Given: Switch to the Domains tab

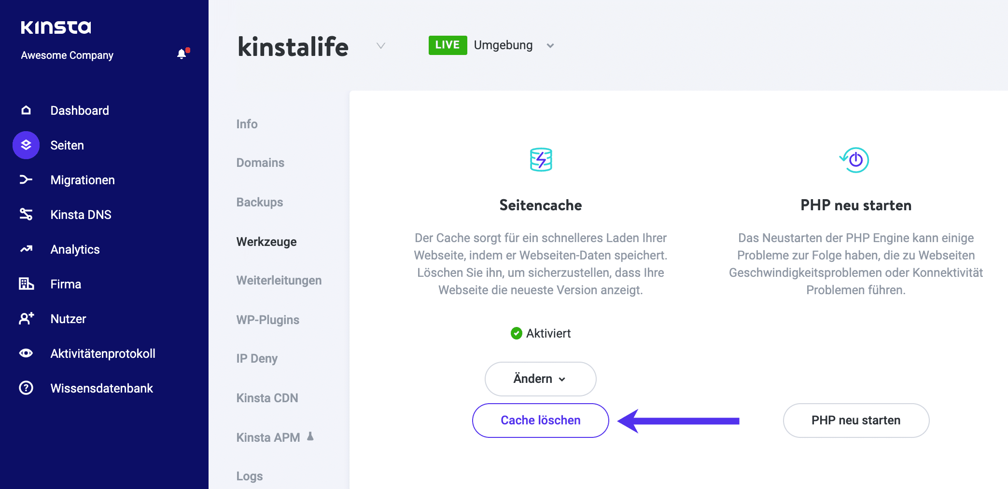Looking at the screenshot, I should pos(260,163).
